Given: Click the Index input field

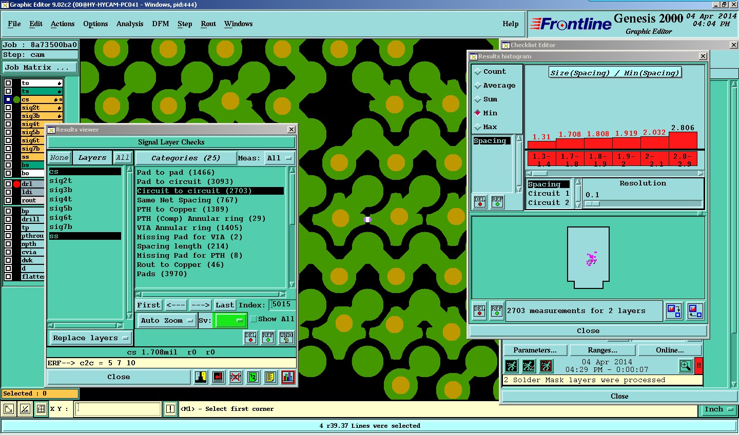Looking at the screenshot, I should point(282,305).
